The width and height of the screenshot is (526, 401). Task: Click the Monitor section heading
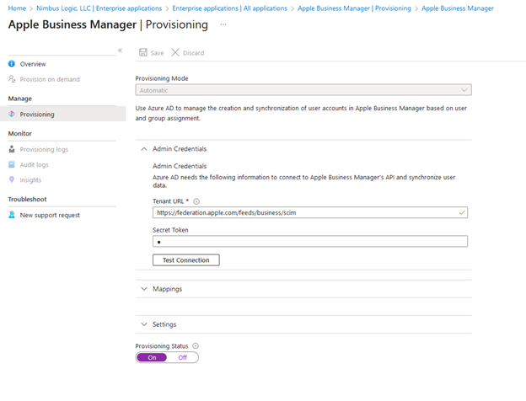(20, 133)
